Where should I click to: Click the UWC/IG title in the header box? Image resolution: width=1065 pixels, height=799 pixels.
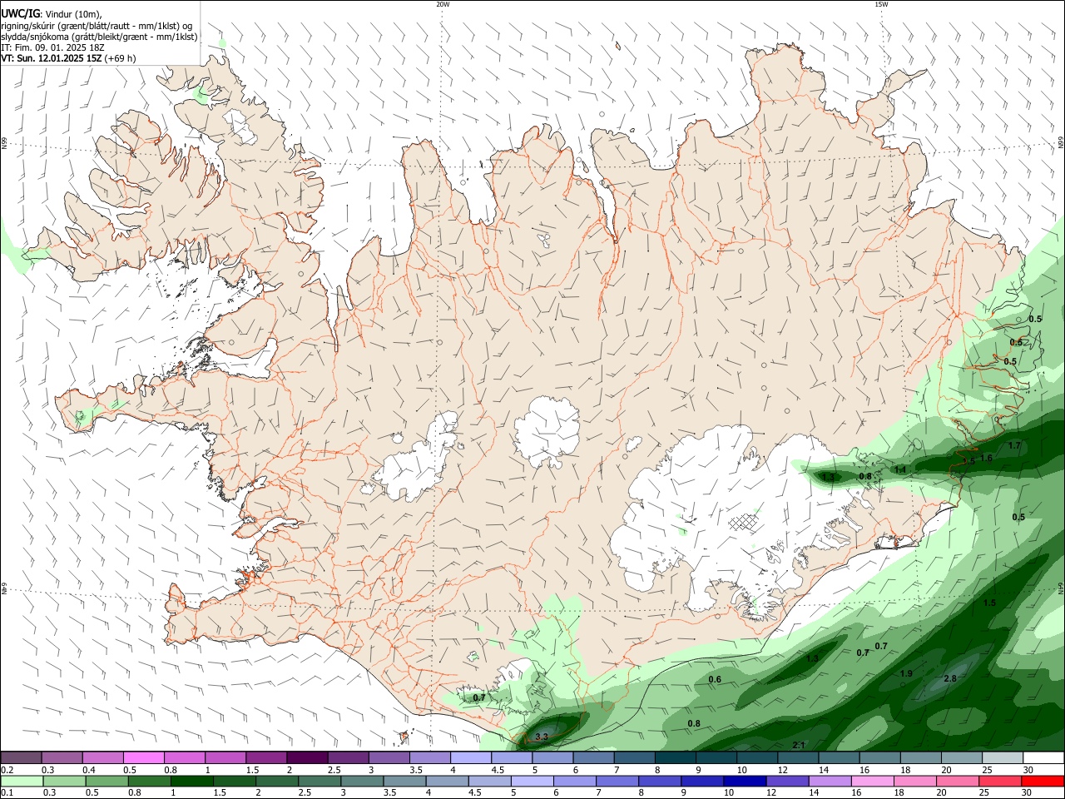coord(21,13)
